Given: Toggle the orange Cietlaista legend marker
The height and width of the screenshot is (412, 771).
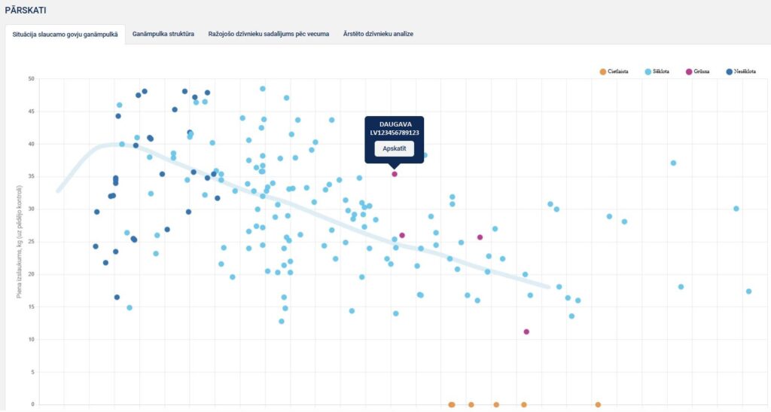Looking at the screenshot, I should pos(602,72).
